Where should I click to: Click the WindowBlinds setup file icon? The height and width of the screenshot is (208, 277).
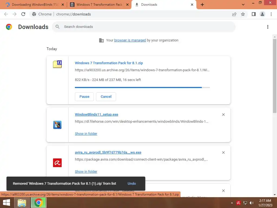[x=57, y=125]
